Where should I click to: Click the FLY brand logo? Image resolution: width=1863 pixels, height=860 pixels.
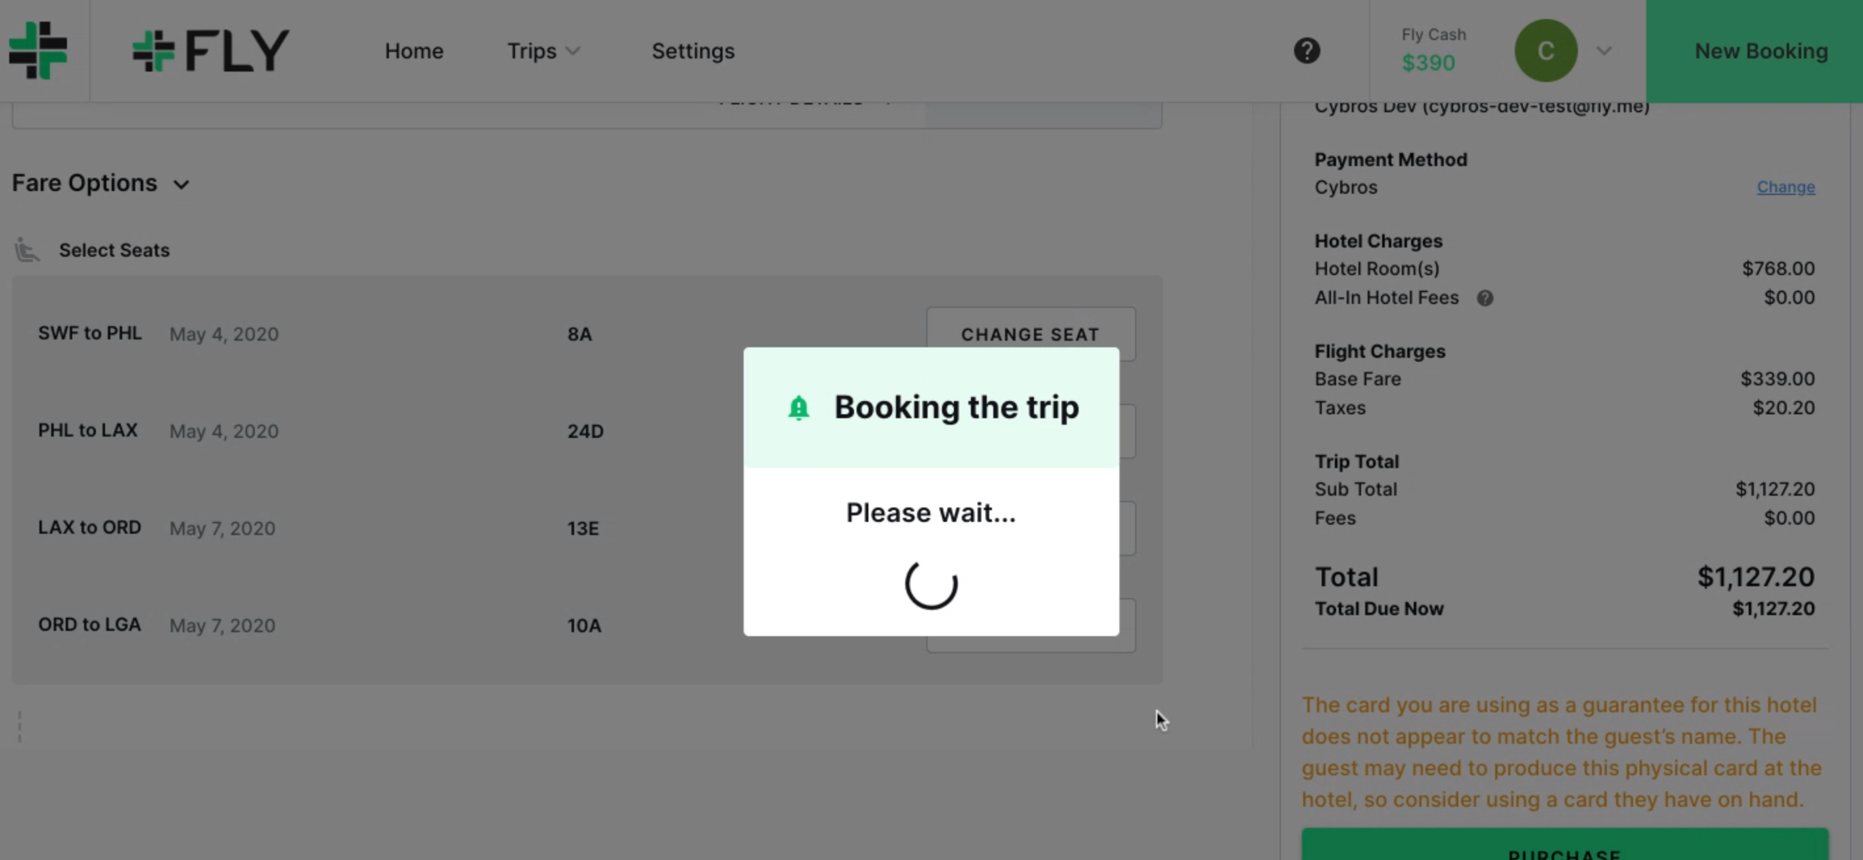click(211, 51)
